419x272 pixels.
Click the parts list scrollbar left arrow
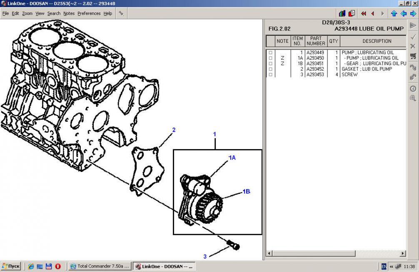(269, 253)
